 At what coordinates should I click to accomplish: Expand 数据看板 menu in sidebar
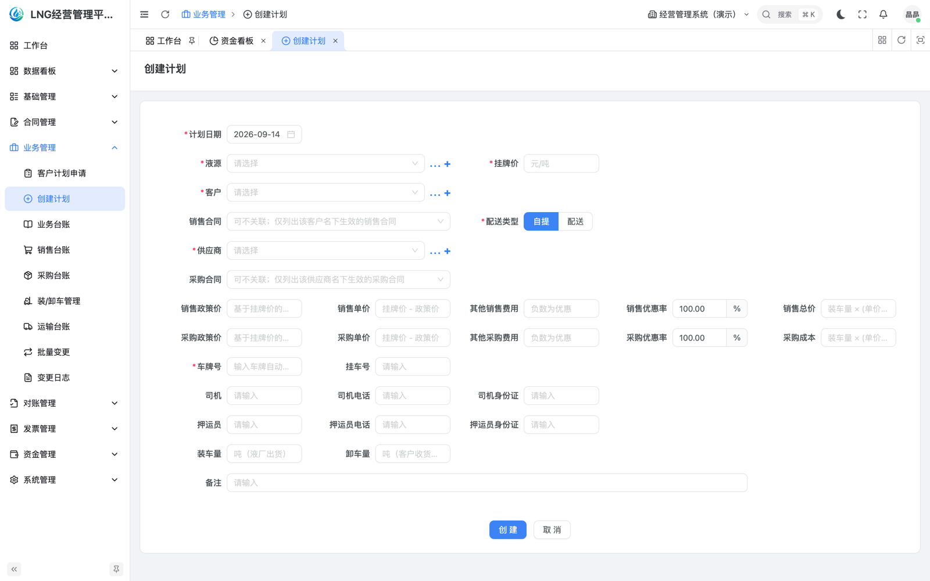(65, 71)
